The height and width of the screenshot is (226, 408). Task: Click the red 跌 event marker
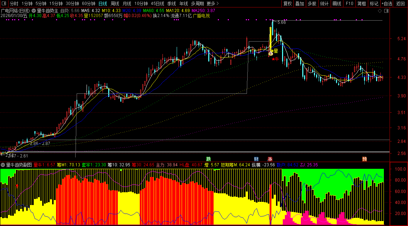tap(209, 159)
